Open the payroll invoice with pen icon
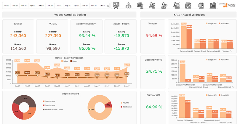Screen dimensions: 237x124 201,6
